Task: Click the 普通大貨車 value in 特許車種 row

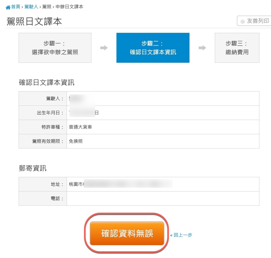Action: 81,127
